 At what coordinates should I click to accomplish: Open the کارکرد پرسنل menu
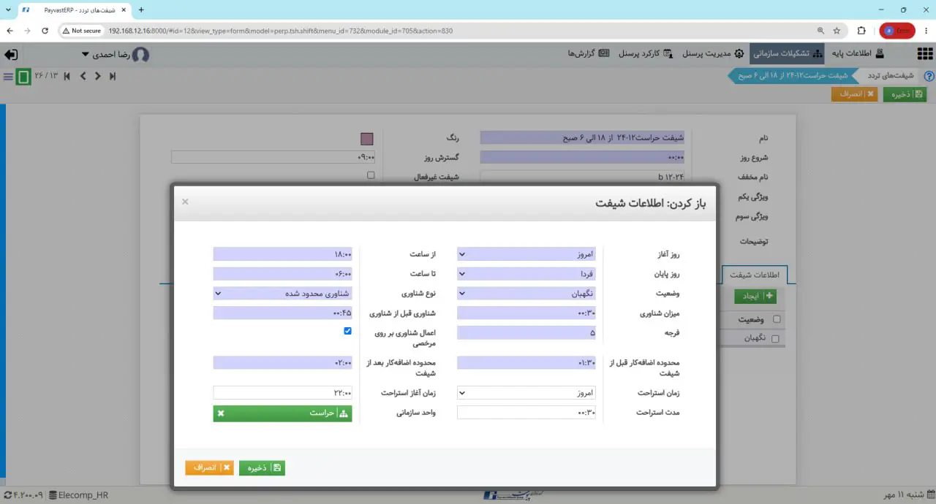click(x=646, y=54)
